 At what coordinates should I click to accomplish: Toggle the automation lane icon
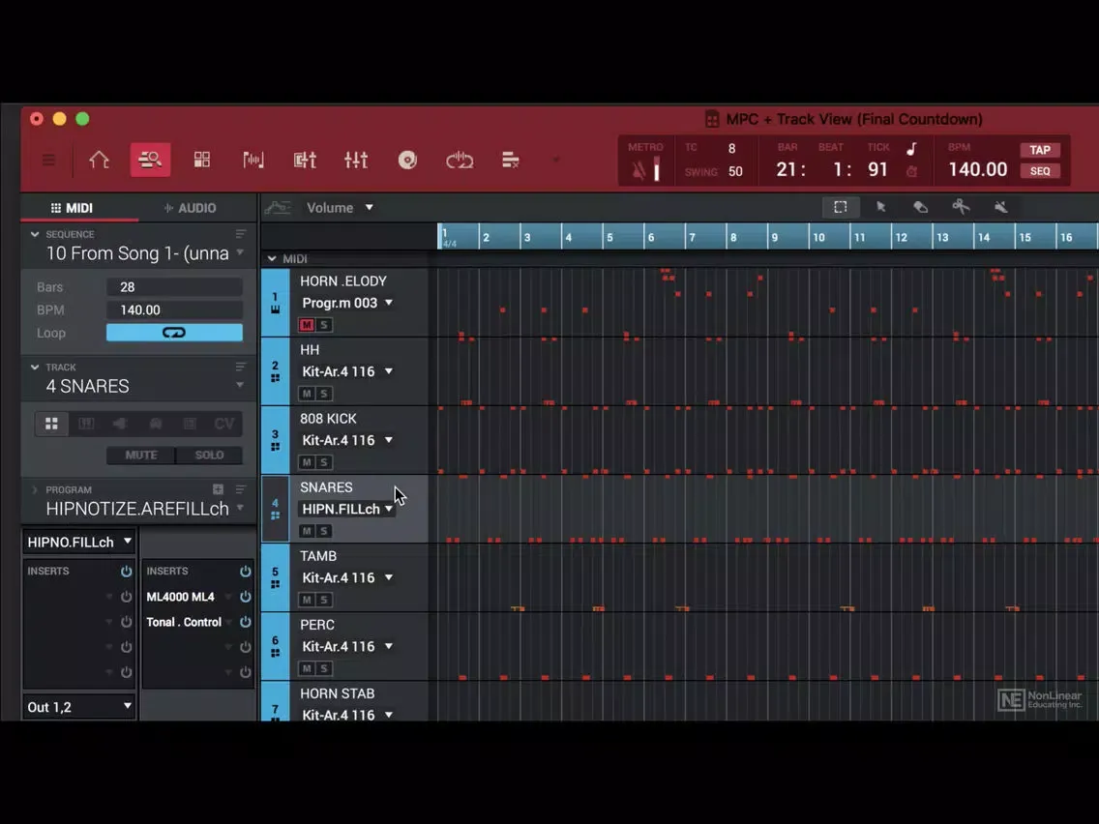pyautogui.click(x=278, y=207)
